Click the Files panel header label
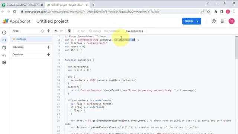Image resolution: width=238 pixels, height=134 pixels. pos(16,31)
